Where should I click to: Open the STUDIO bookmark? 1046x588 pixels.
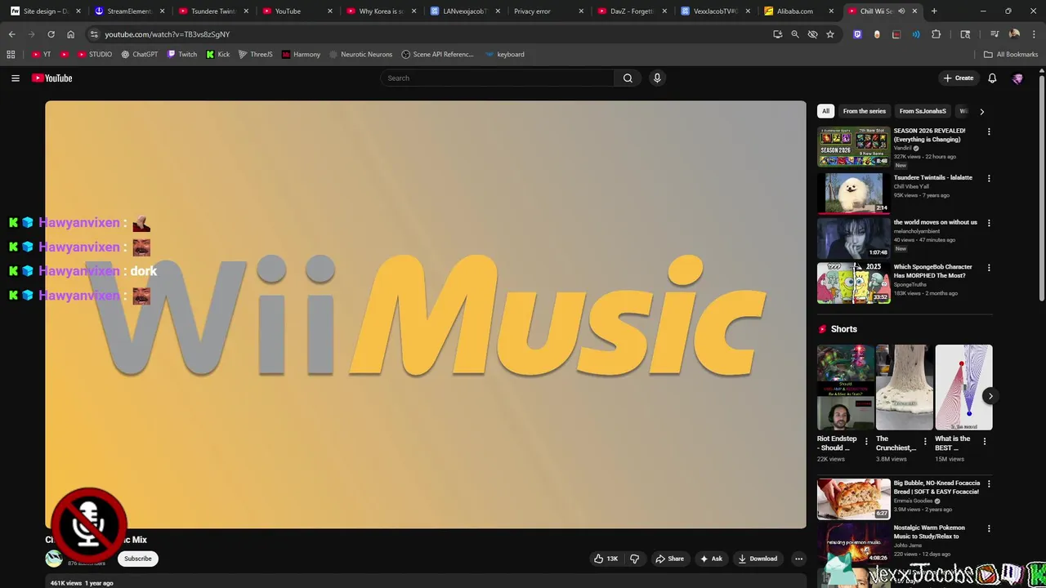click(x=96, y=55)
